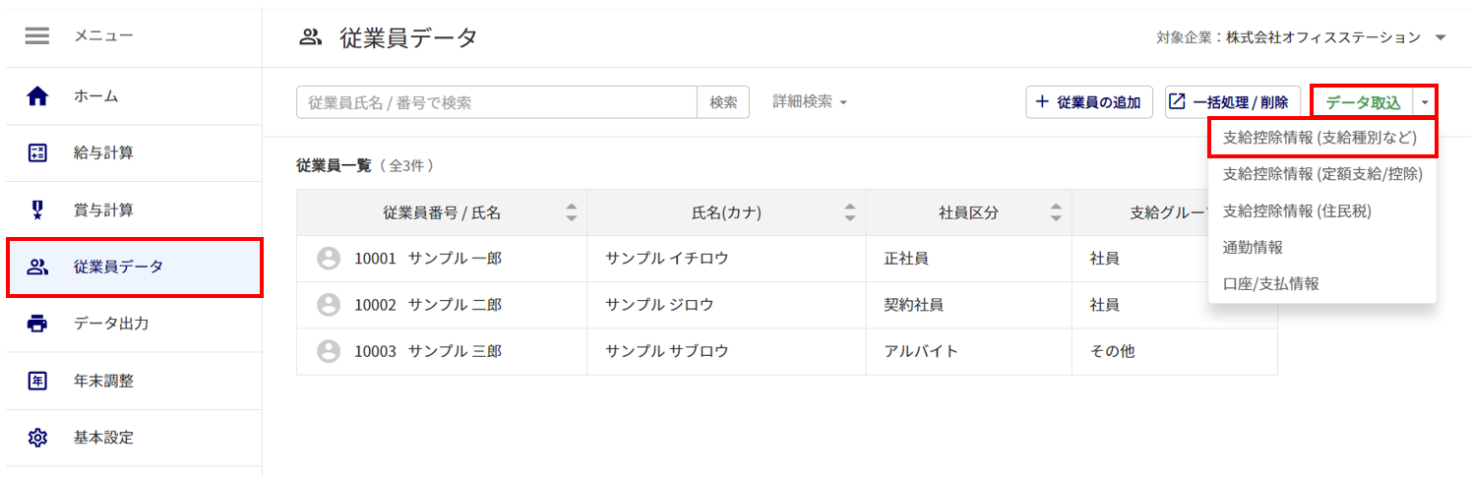
Task: Click the 従業員の追加 button
Action: pyautogui.click(x=1089, y=102)
